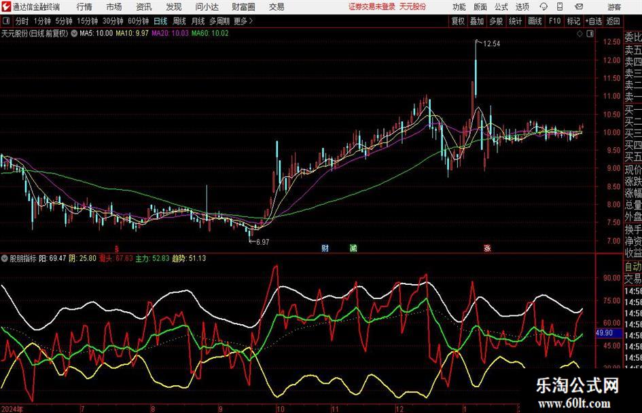Switch to 30分钟 period tab

click(x=113, y=21)
